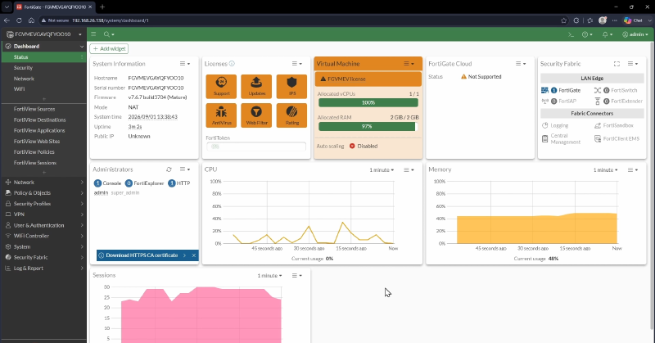Click the Central Management connector
Image resolution: width=655 pixels, height=343 pixels.
[561, 138]
